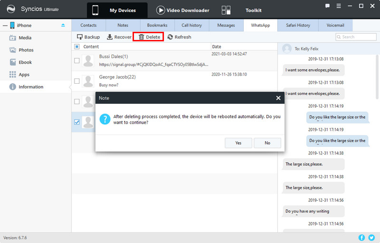Open Media in the sidebar
The height and width of the screenshot is (243, 380).
(x=36, y=38)
